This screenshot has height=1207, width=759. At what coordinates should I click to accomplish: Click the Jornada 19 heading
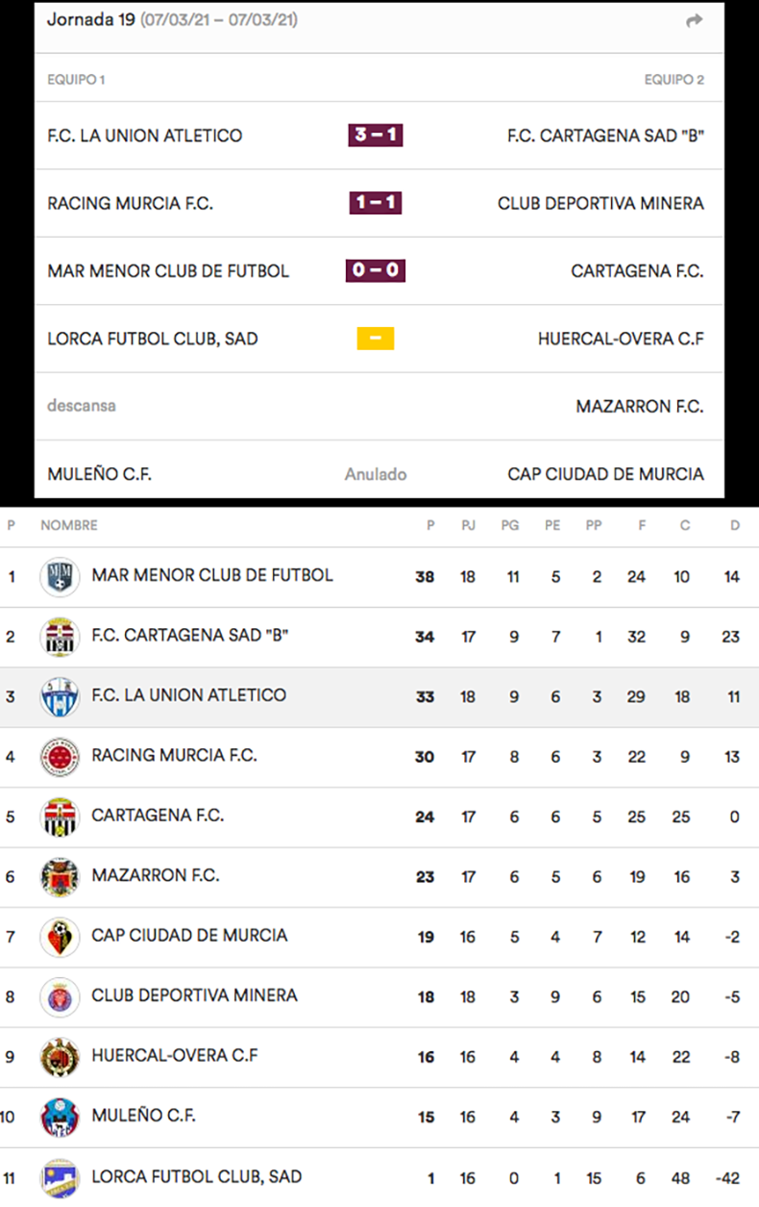(x=91, y=20)
